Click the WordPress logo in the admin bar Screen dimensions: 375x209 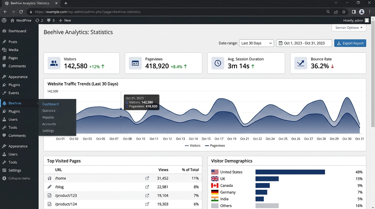pyautogui.click(x=4, y=20)
